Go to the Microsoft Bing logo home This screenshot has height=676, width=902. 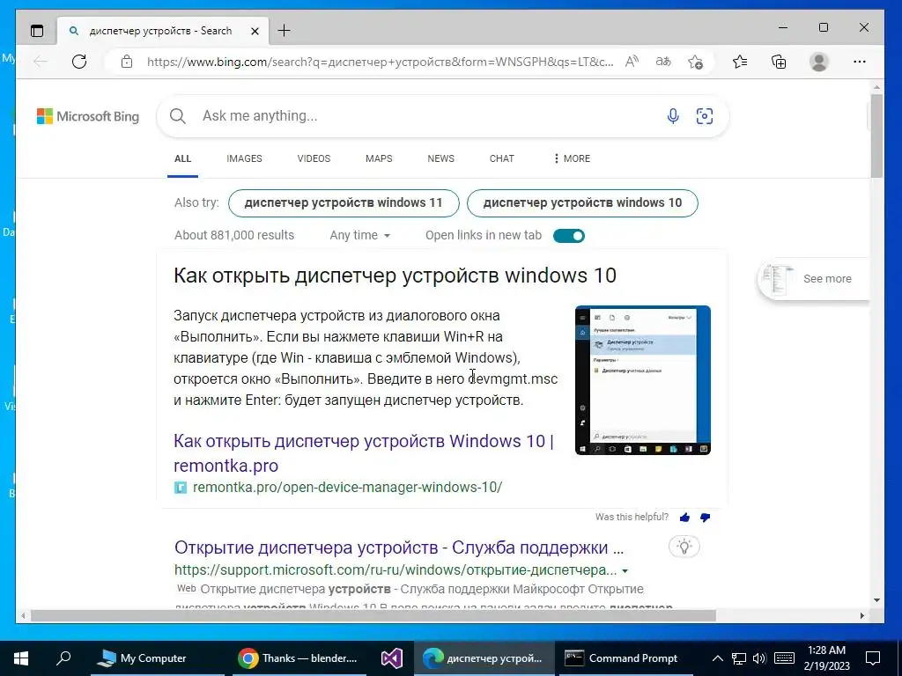click(x=88, y=116)
